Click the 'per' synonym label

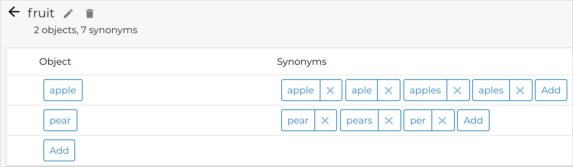pos(418,121)
